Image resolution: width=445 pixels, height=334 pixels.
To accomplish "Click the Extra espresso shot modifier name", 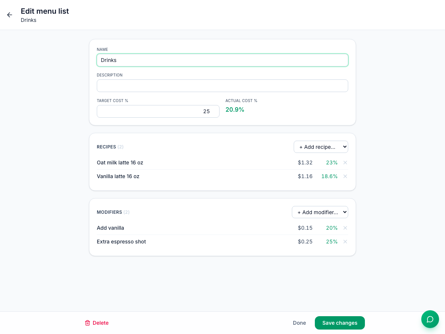I will pos(121,242).
